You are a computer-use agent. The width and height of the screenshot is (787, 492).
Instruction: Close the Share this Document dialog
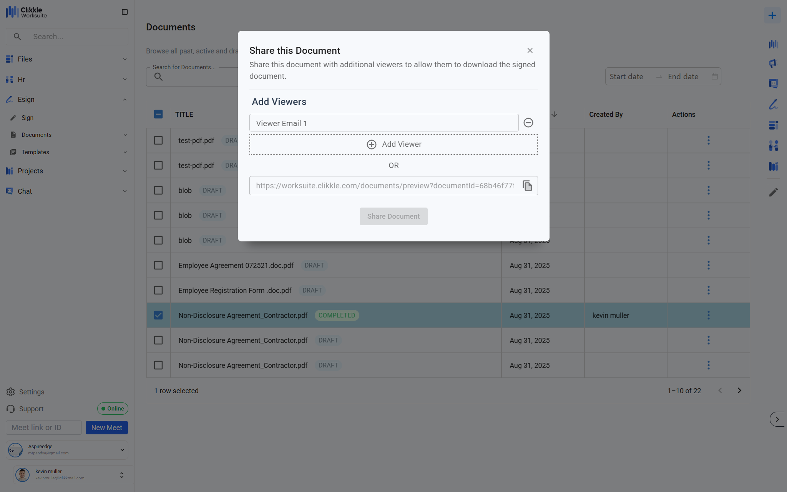click(x=530, y=50)
